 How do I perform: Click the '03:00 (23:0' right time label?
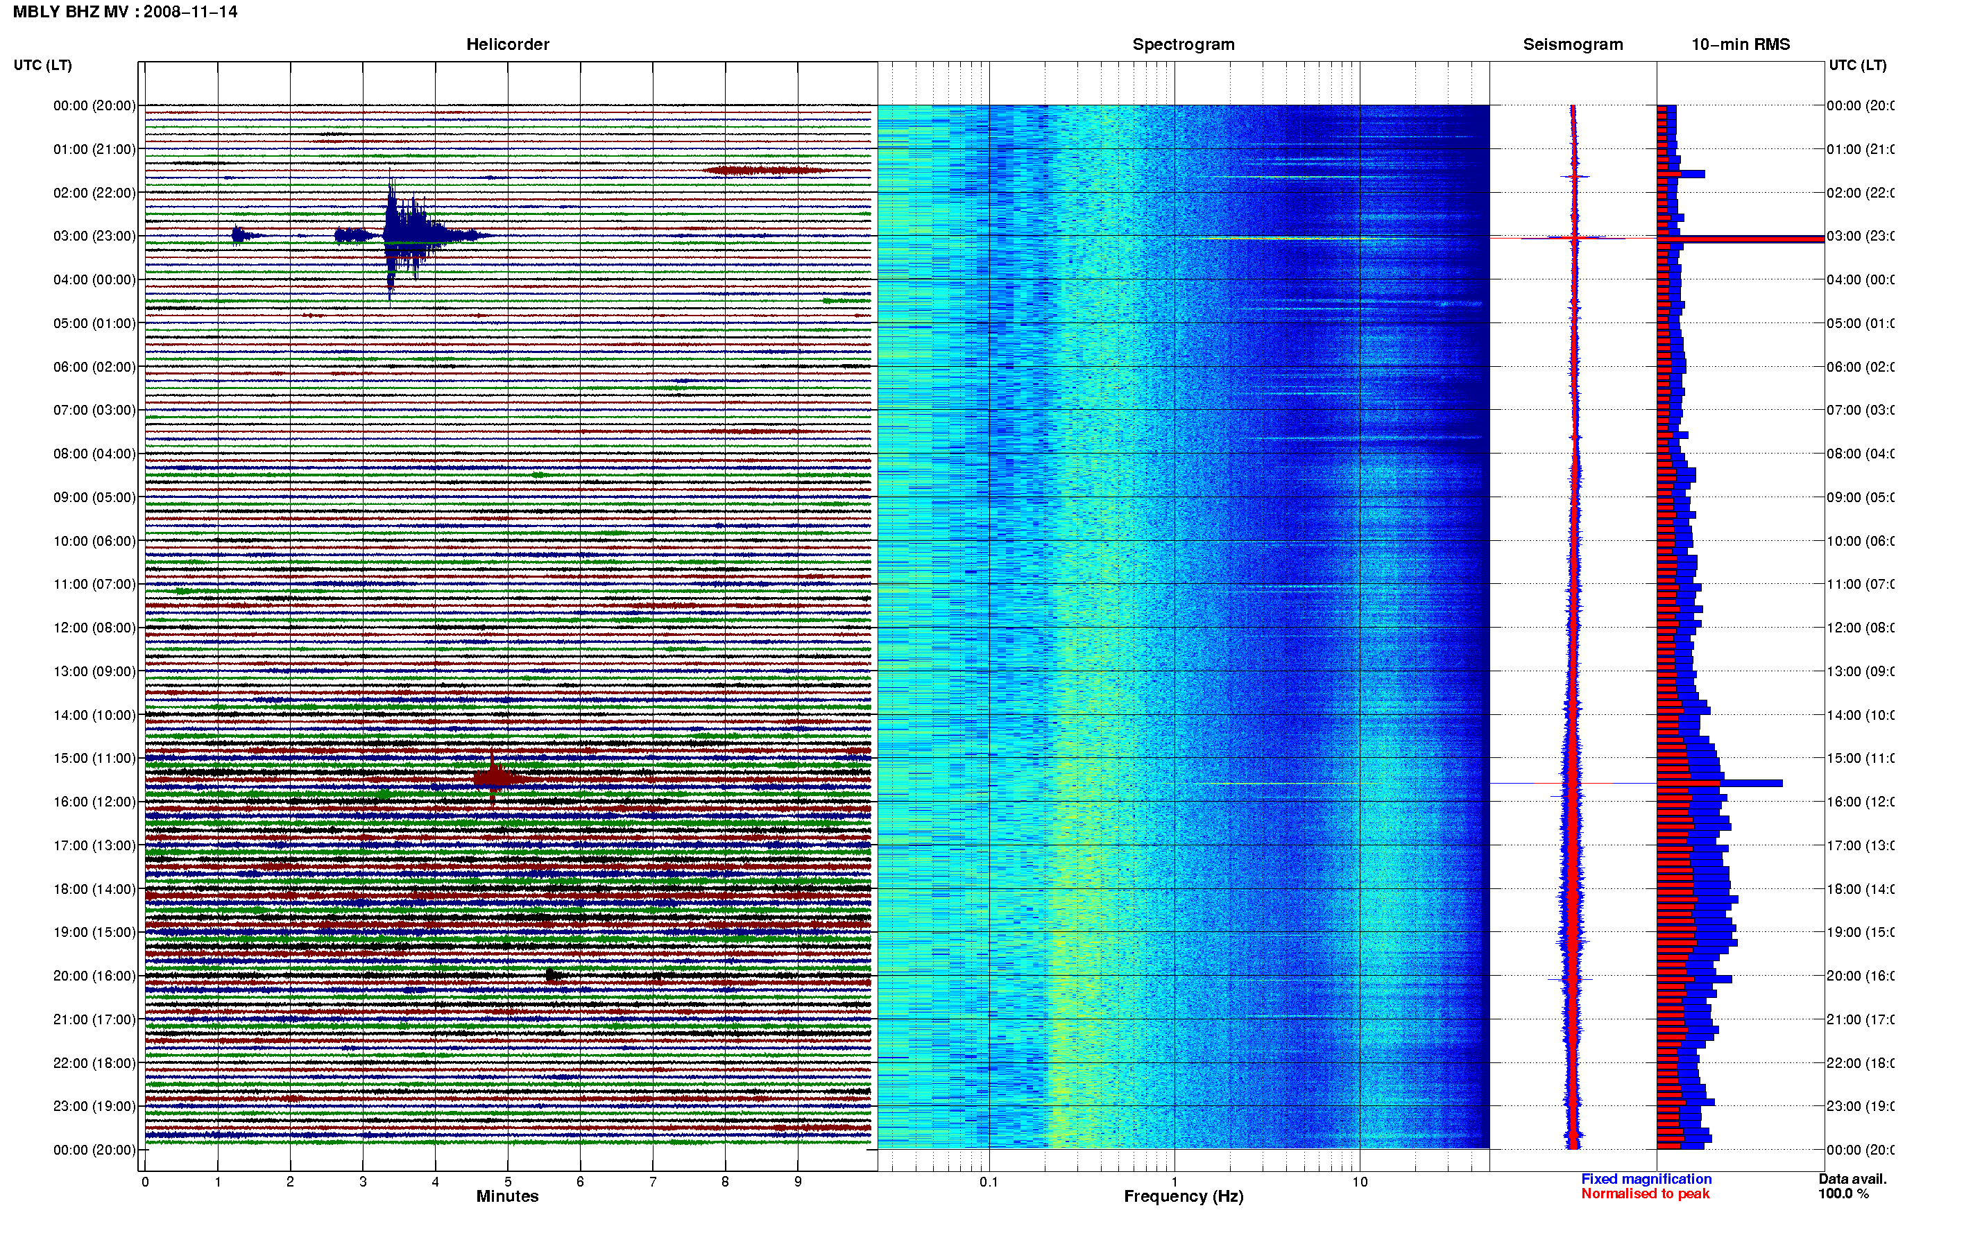tap(1861, 236)
